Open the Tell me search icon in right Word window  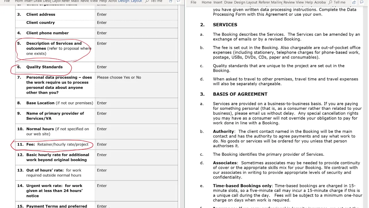(x=330, y=2)
